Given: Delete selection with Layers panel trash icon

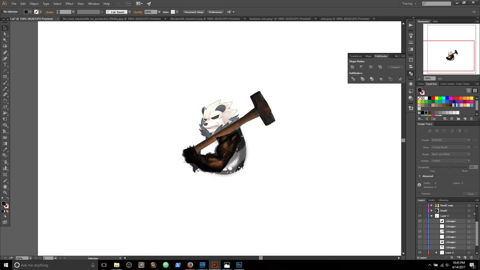Looking at the screenshot, I should pos(471,258).
